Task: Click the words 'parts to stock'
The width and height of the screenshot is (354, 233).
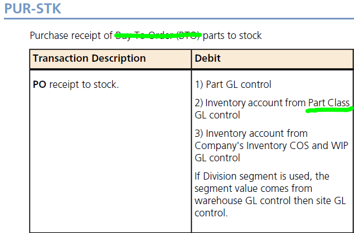Action: tap(232, 36)
